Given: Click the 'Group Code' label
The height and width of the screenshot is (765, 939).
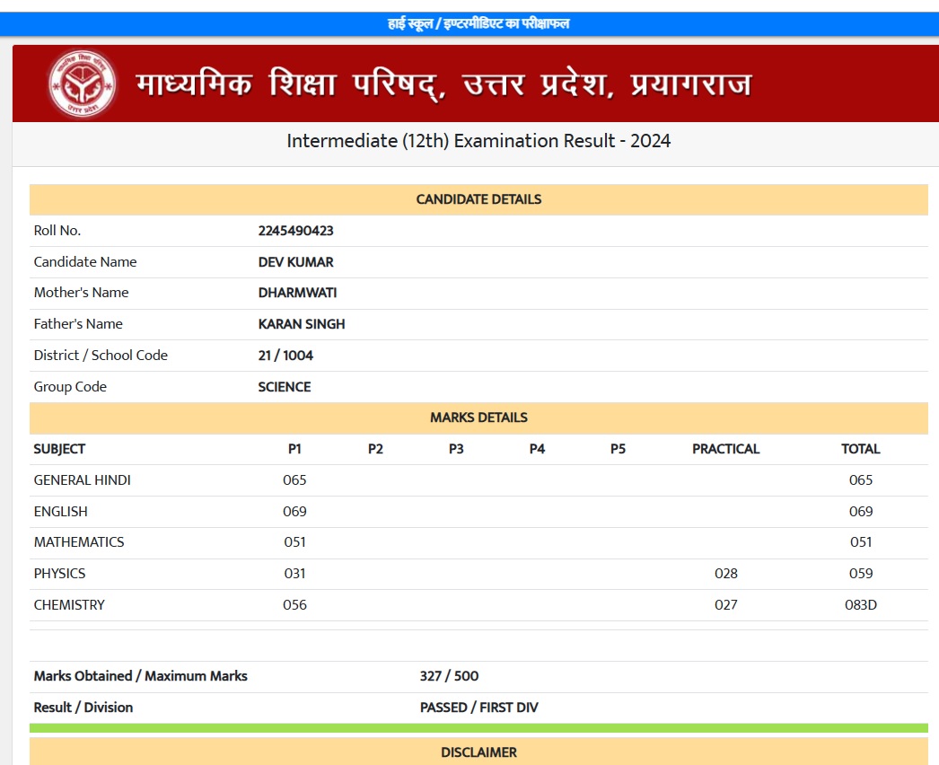Looking at the screenshot, I should (70, 387).
